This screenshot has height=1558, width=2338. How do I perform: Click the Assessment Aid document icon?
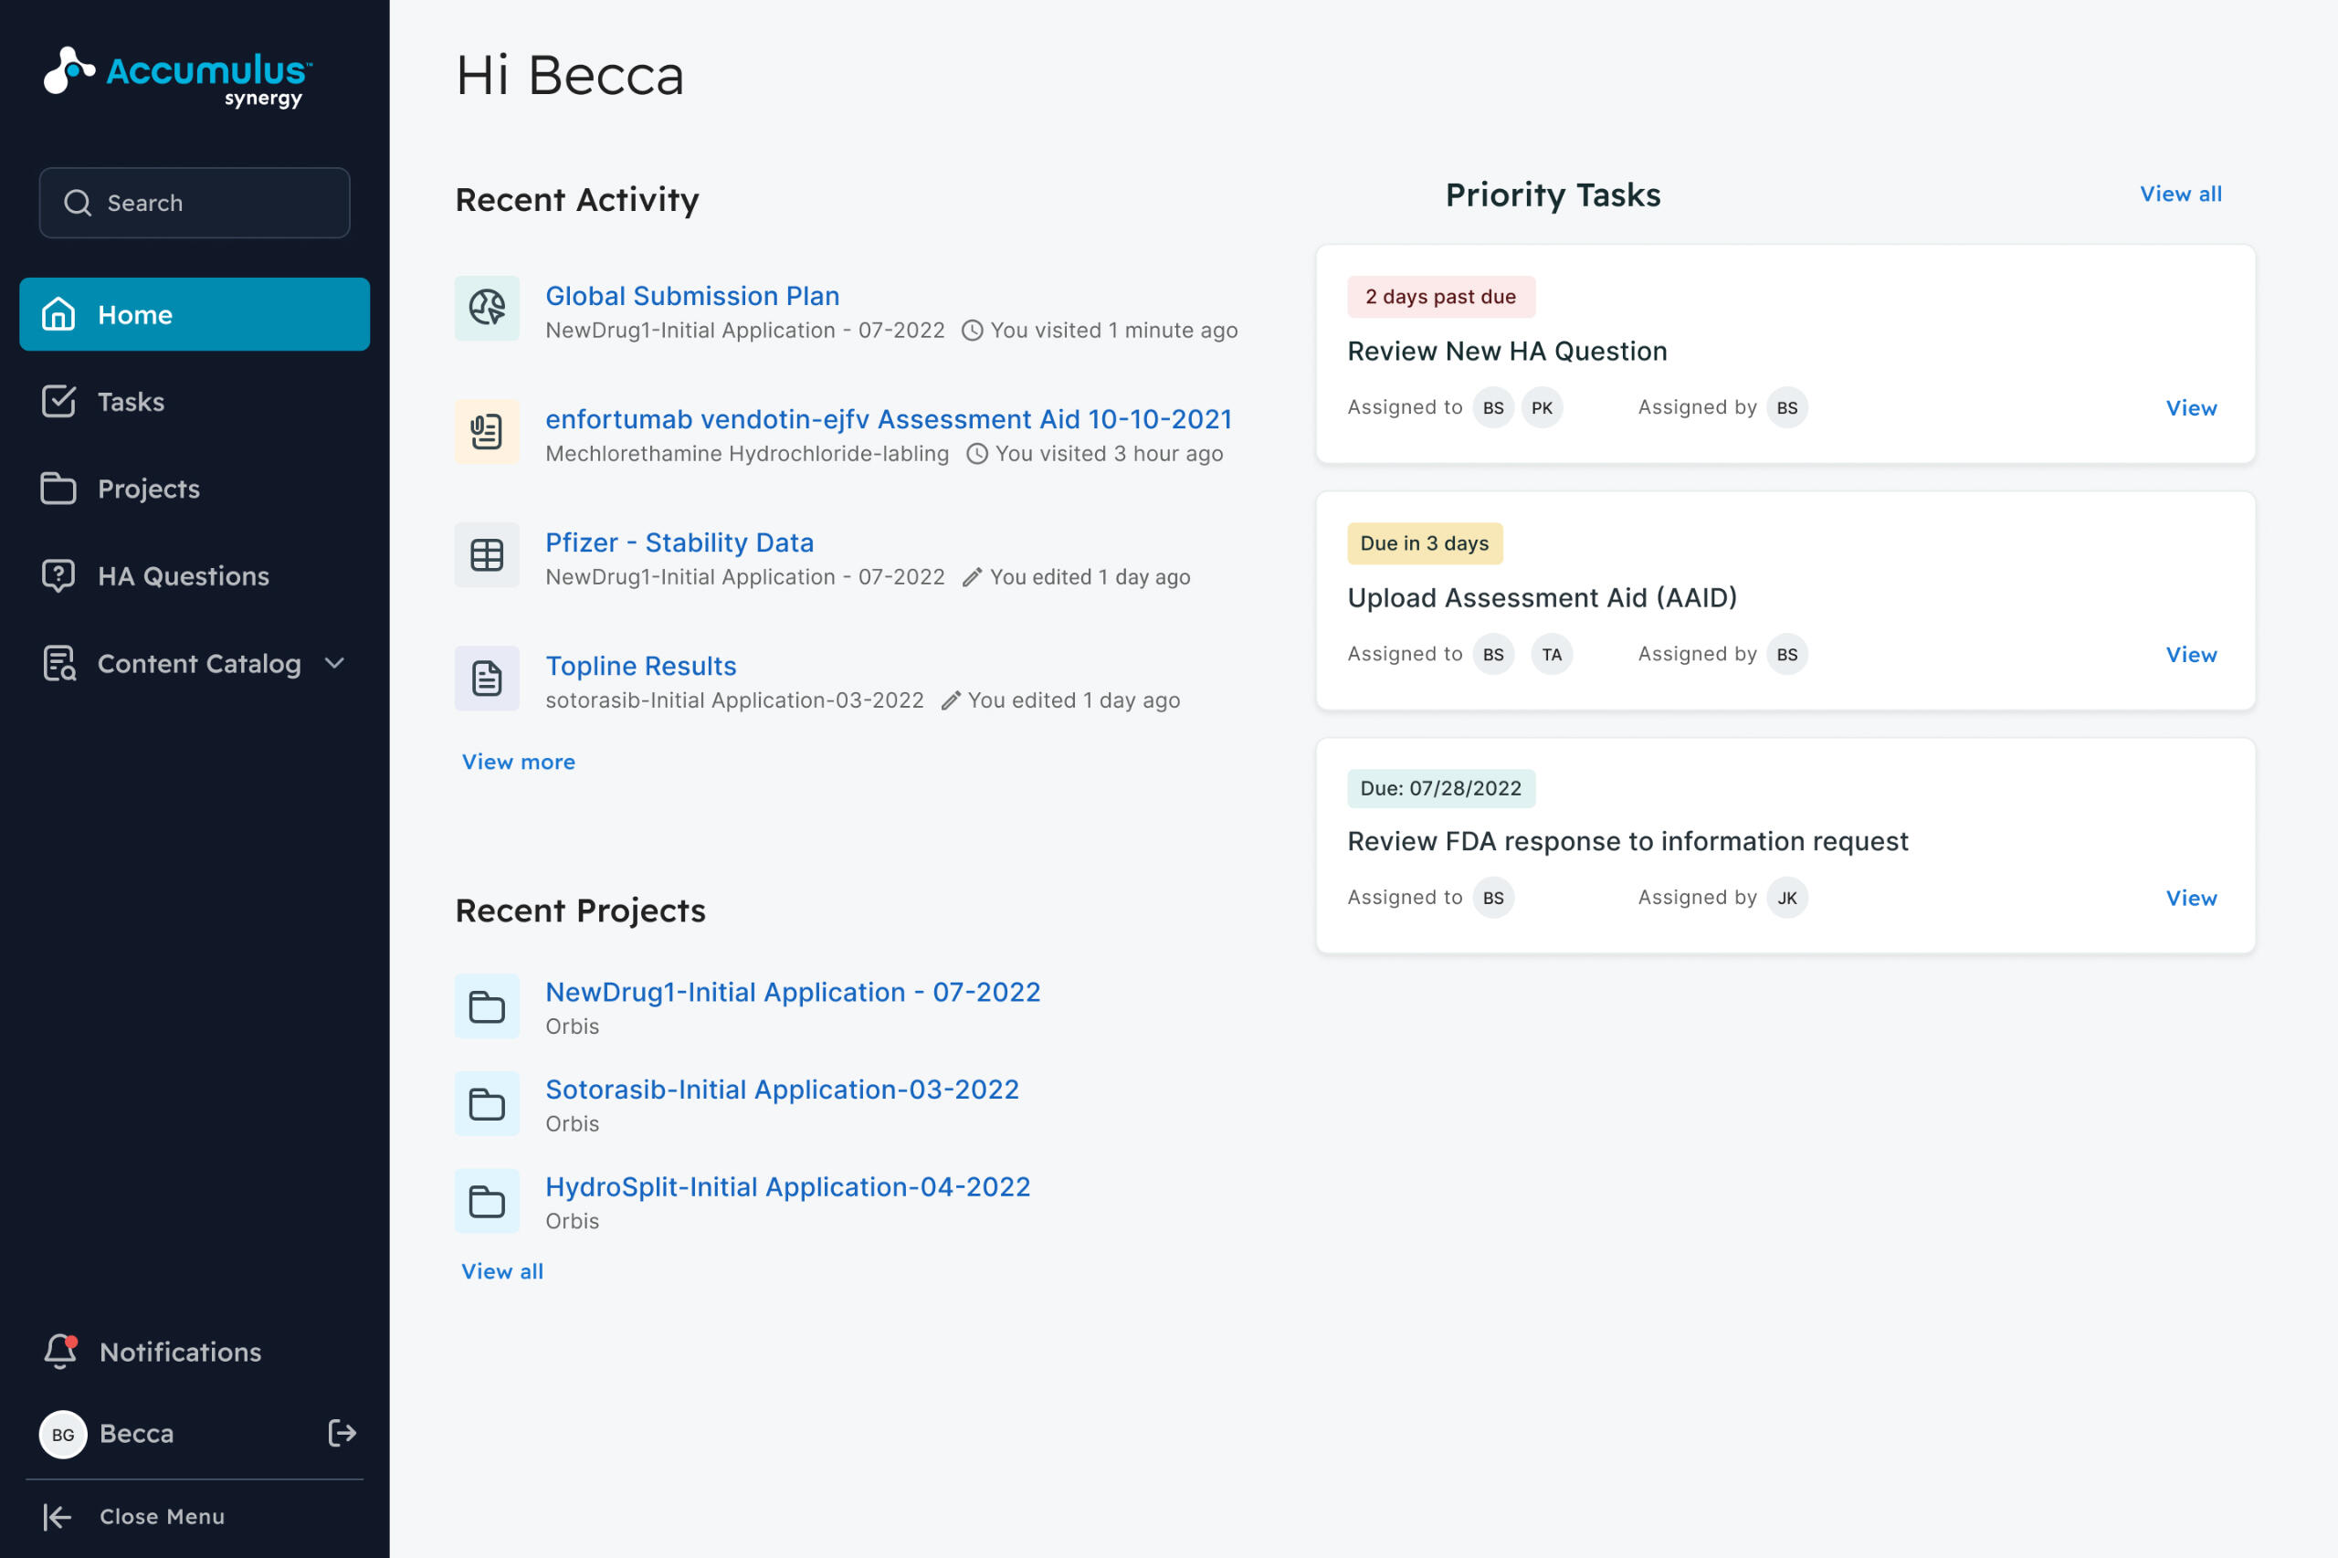pyautogui.click(x=486, y=431)
